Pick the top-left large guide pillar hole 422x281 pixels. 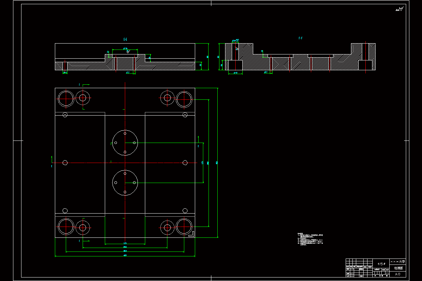pyautogui.click(x=66, y=98)
